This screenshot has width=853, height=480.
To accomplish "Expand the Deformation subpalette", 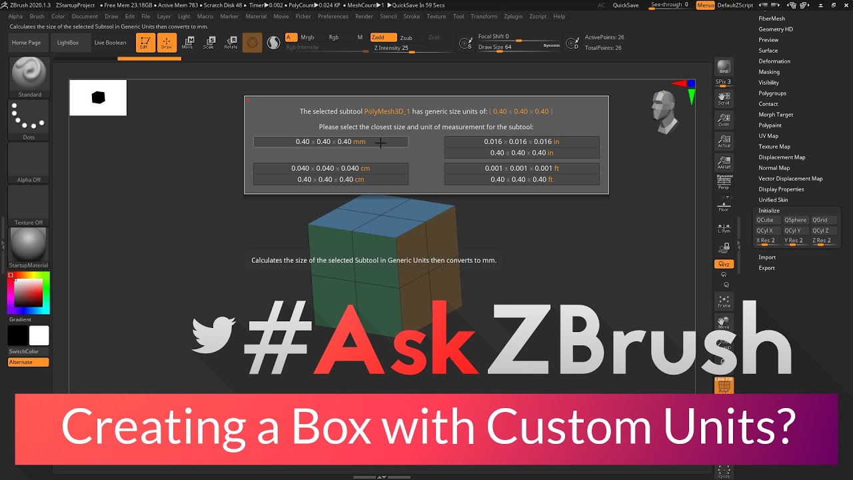I will pos(774,61).
